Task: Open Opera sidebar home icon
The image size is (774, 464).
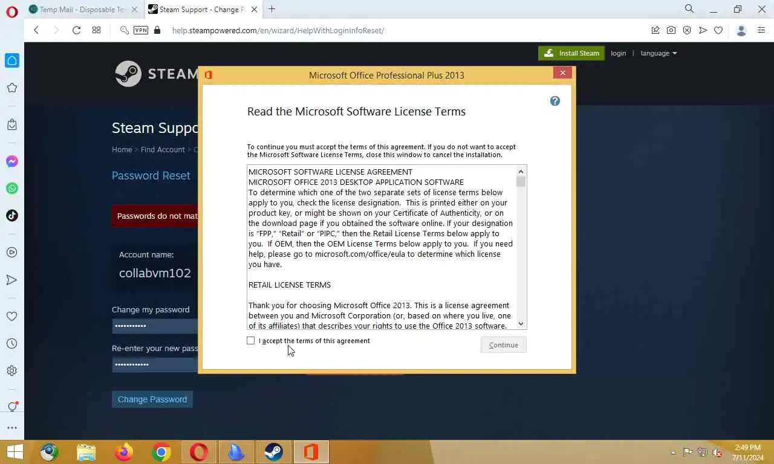Action: click(12, 60)
